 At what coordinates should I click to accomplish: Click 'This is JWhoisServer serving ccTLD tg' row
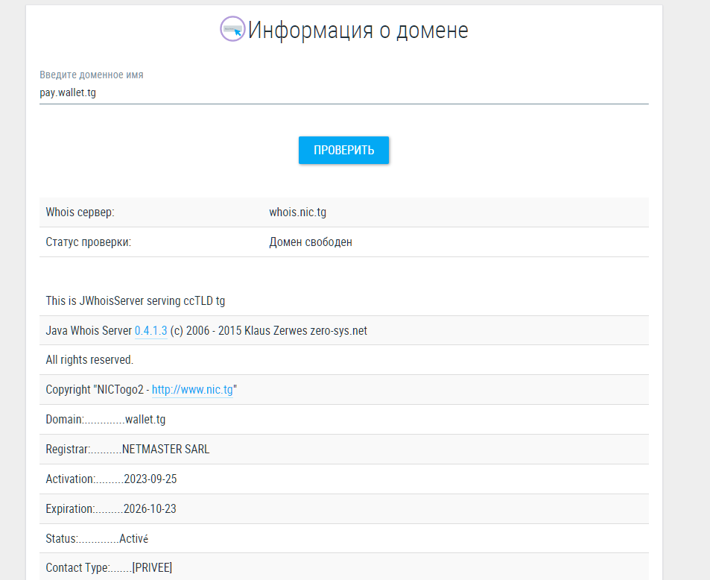[343, 301]
